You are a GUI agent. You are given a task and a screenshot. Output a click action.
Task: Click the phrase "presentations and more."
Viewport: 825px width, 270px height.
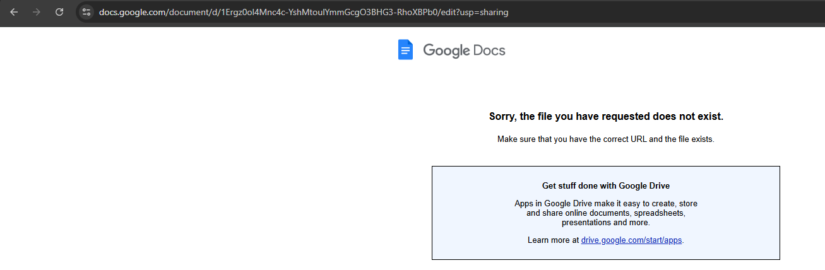coord(605,223)
